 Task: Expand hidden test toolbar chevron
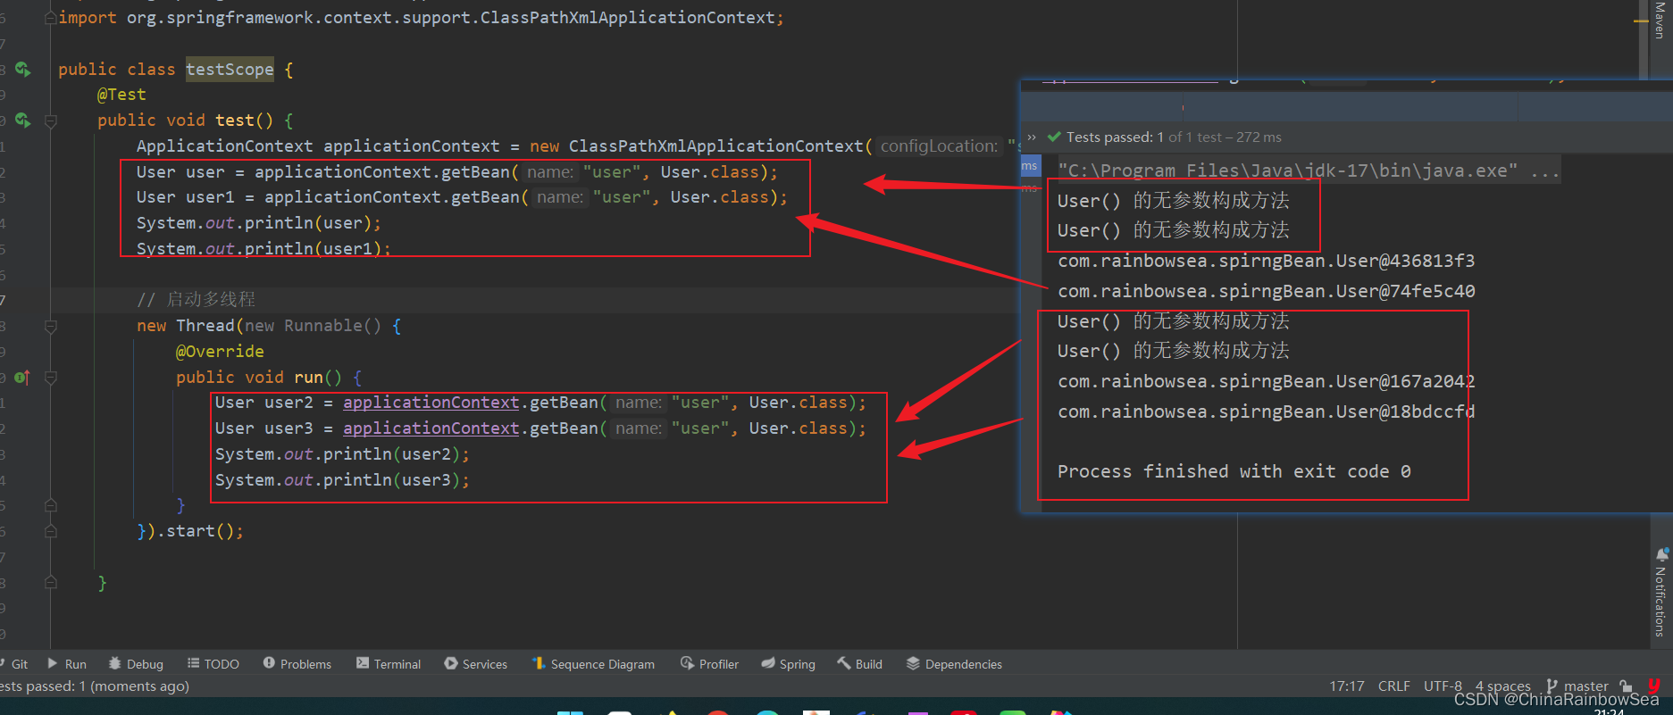point(1032,137)
